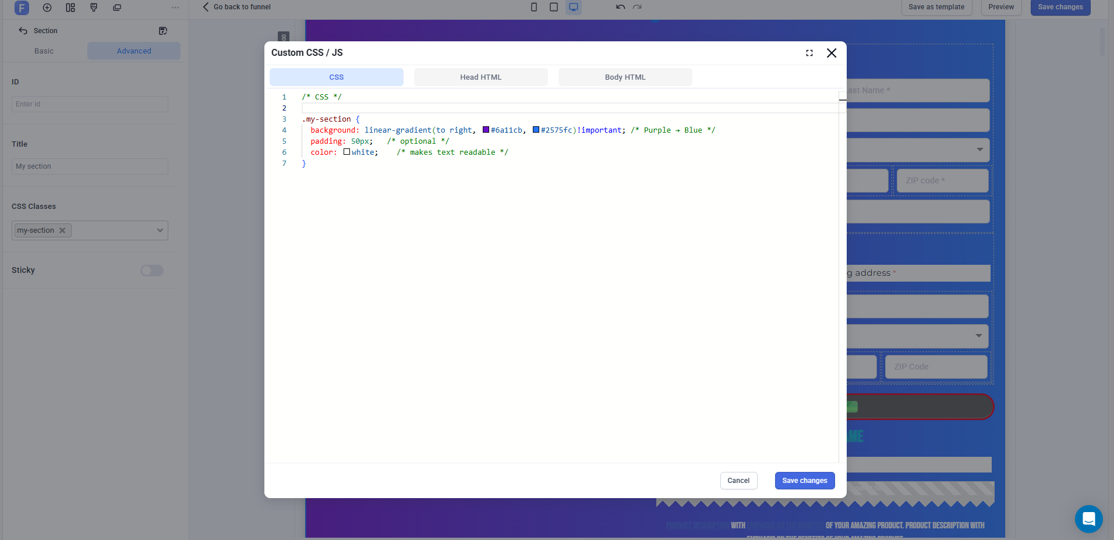The width and height of the screenshot is (1114, 540).
Task: Switch to the Head HTML tab
Action: click(480, 77)
